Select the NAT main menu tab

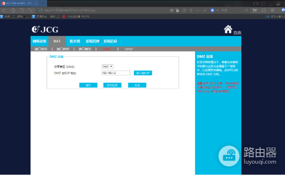point(57,41)
